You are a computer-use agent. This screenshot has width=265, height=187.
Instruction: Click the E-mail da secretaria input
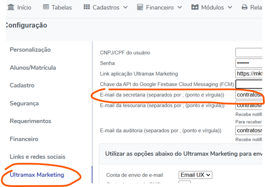249,95
